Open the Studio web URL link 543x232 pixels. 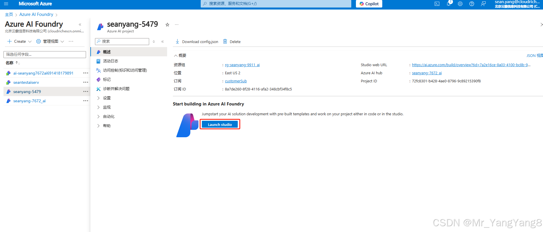pos(471,65)
